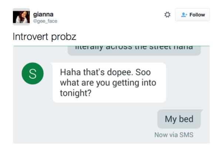This screenshot has height=146, width=222.
Task: Click the word probz in the tweet
Action: click(x=64, y=37)
